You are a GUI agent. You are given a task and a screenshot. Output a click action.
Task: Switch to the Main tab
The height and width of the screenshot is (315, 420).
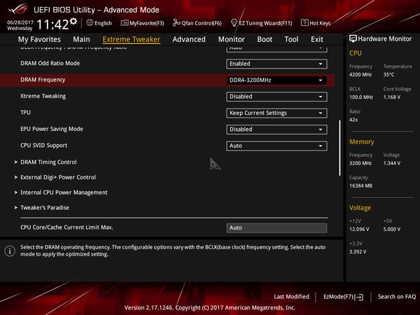(x=81, y=39)
